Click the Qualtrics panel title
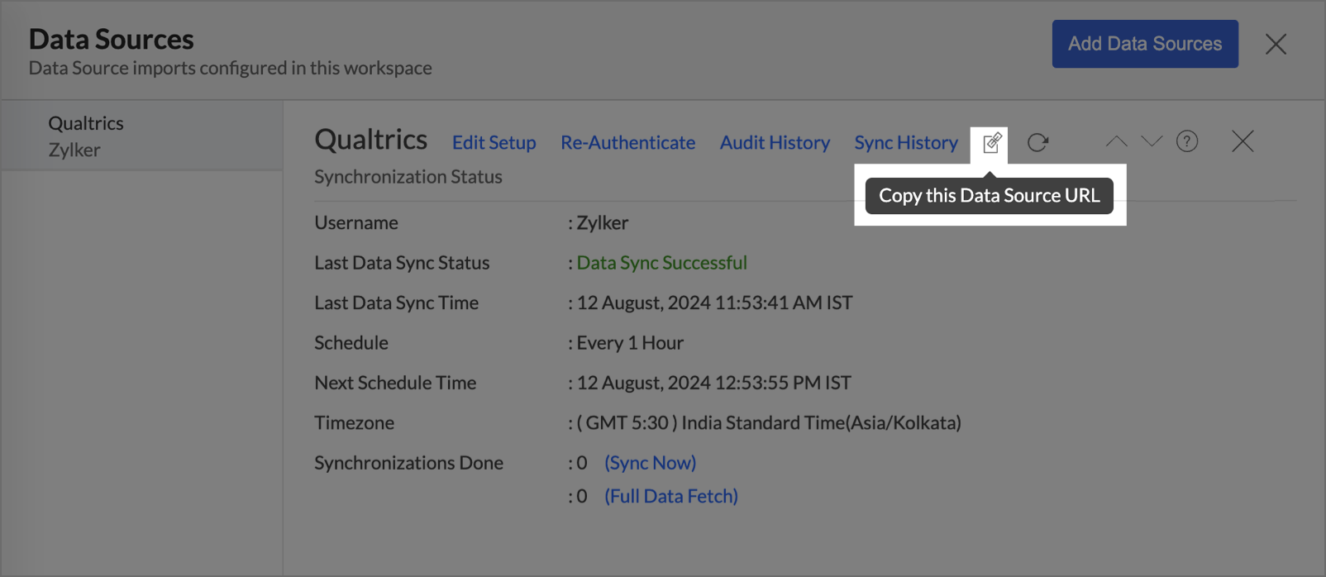 tap(371, 140)
